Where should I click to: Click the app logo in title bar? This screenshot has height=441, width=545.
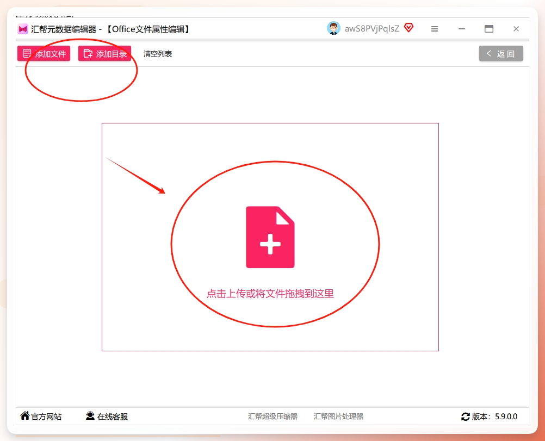tap(23, 29)
